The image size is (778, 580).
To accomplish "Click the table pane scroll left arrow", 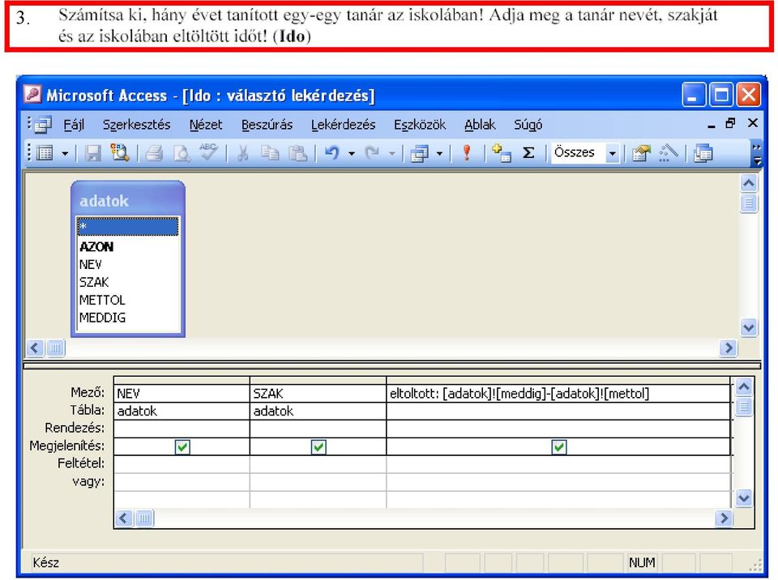I will coord(35,348).
